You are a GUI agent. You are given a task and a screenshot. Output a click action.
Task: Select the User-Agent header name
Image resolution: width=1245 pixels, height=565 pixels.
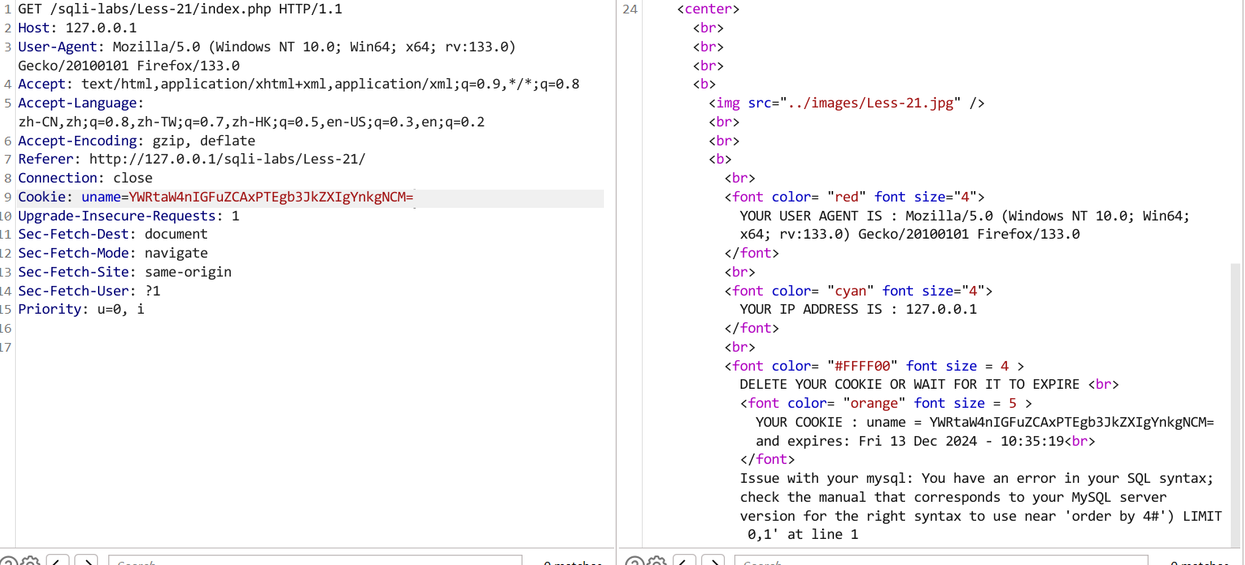(x=57, y=47)
